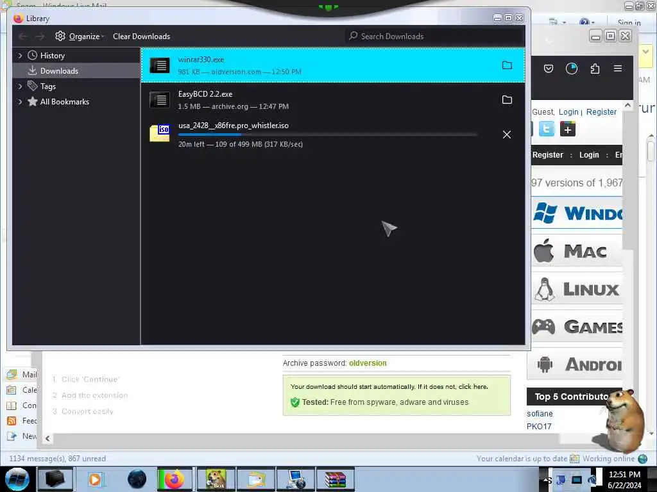Expand the History tree item
This screenshot has width=657, height=492.
click(20, 55)
